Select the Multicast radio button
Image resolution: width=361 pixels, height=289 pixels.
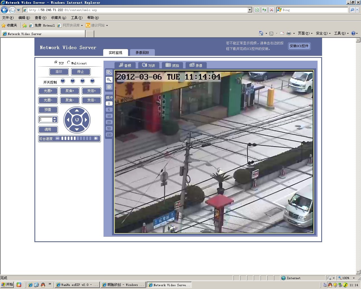pos(69,63)
